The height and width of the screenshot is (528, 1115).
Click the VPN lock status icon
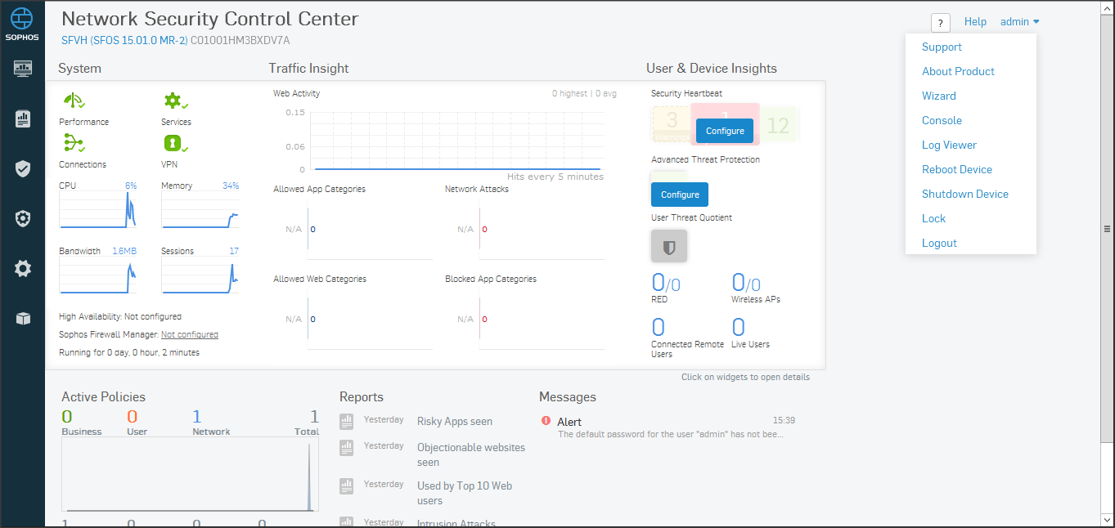[174, 144]
